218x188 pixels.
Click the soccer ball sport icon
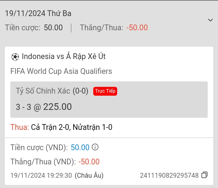pos(15,57)
